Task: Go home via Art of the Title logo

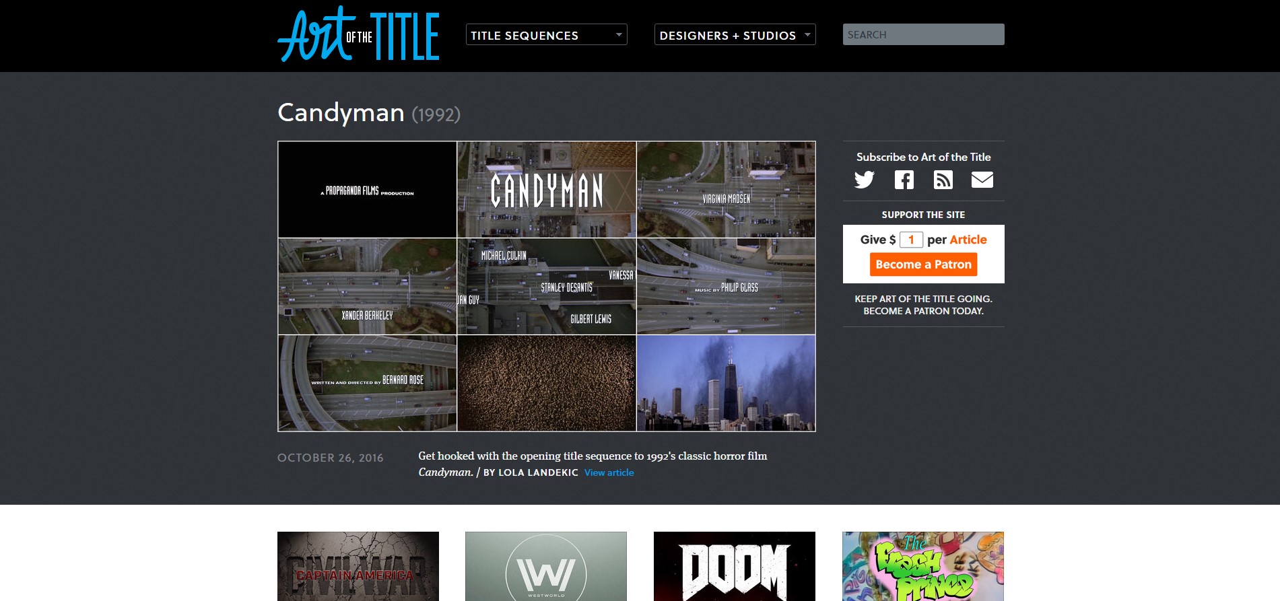Action: 358,34
